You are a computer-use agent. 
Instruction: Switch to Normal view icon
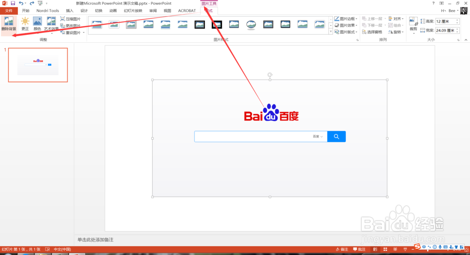375,249
